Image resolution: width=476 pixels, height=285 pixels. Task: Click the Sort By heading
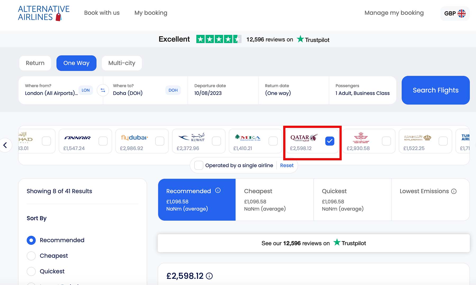click(x=36, y=218)
